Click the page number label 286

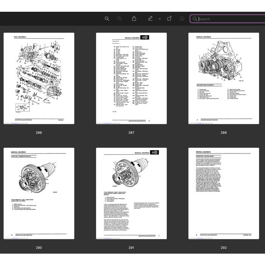[x=39, y=133]
